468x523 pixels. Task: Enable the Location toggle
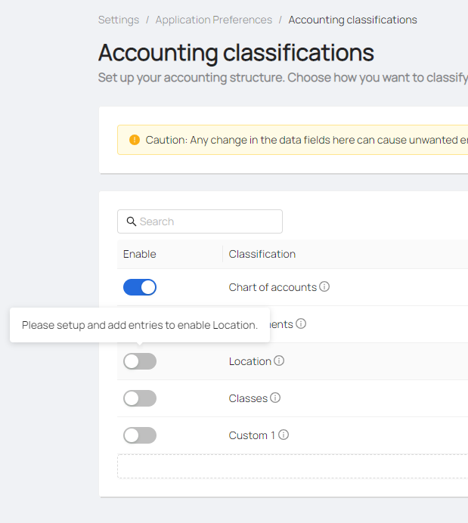point(140,361)
